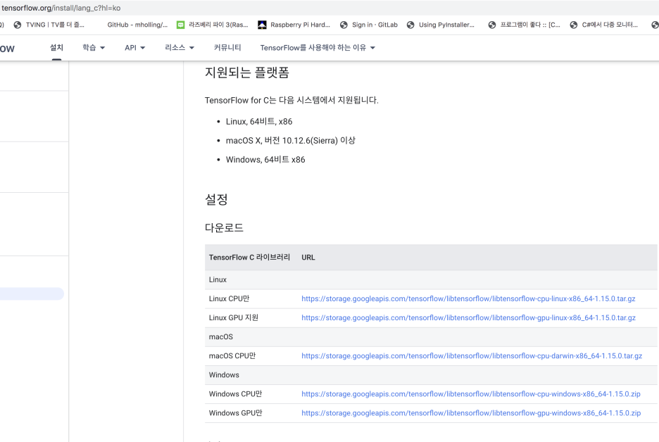Viewport: 659px width, 442px height.
Task: Select the highlighted sidebar navigation item
Action: 32,293
